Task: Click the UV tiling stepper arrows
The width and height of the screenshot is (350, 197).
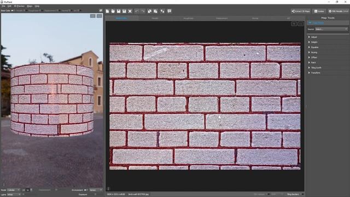Action: pos(31,190)
